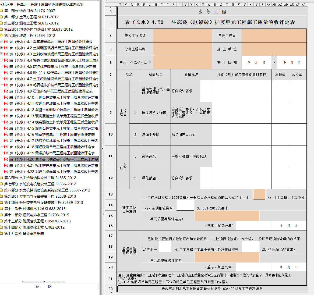Click the red 单元 icon beside table 4.20
This screenshot has width=314, height=295.
(x=6, y=159)
